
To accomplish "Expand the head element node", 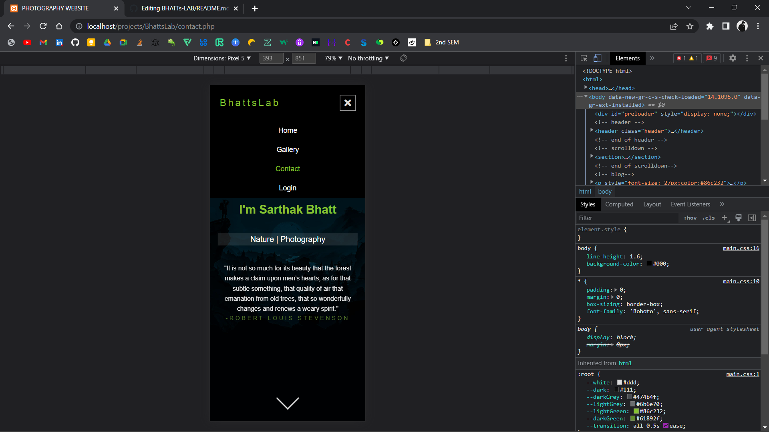I will point(586,87).
